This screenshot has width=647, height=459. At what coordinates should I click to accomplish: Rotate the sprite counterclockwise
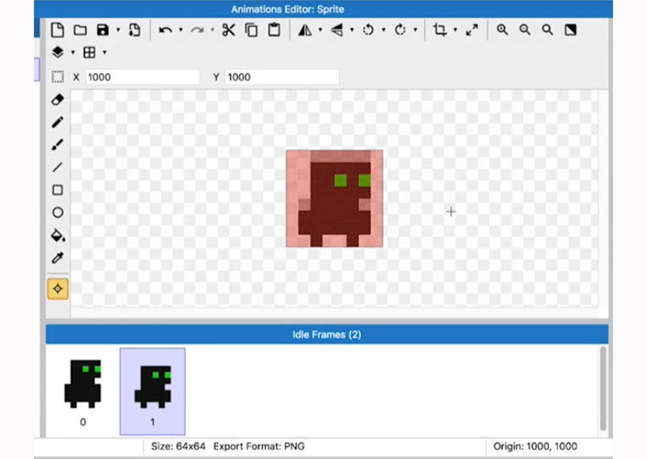(369, 31)
